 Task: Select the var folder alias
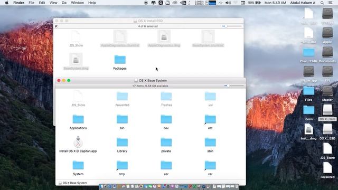coord(210,165)
